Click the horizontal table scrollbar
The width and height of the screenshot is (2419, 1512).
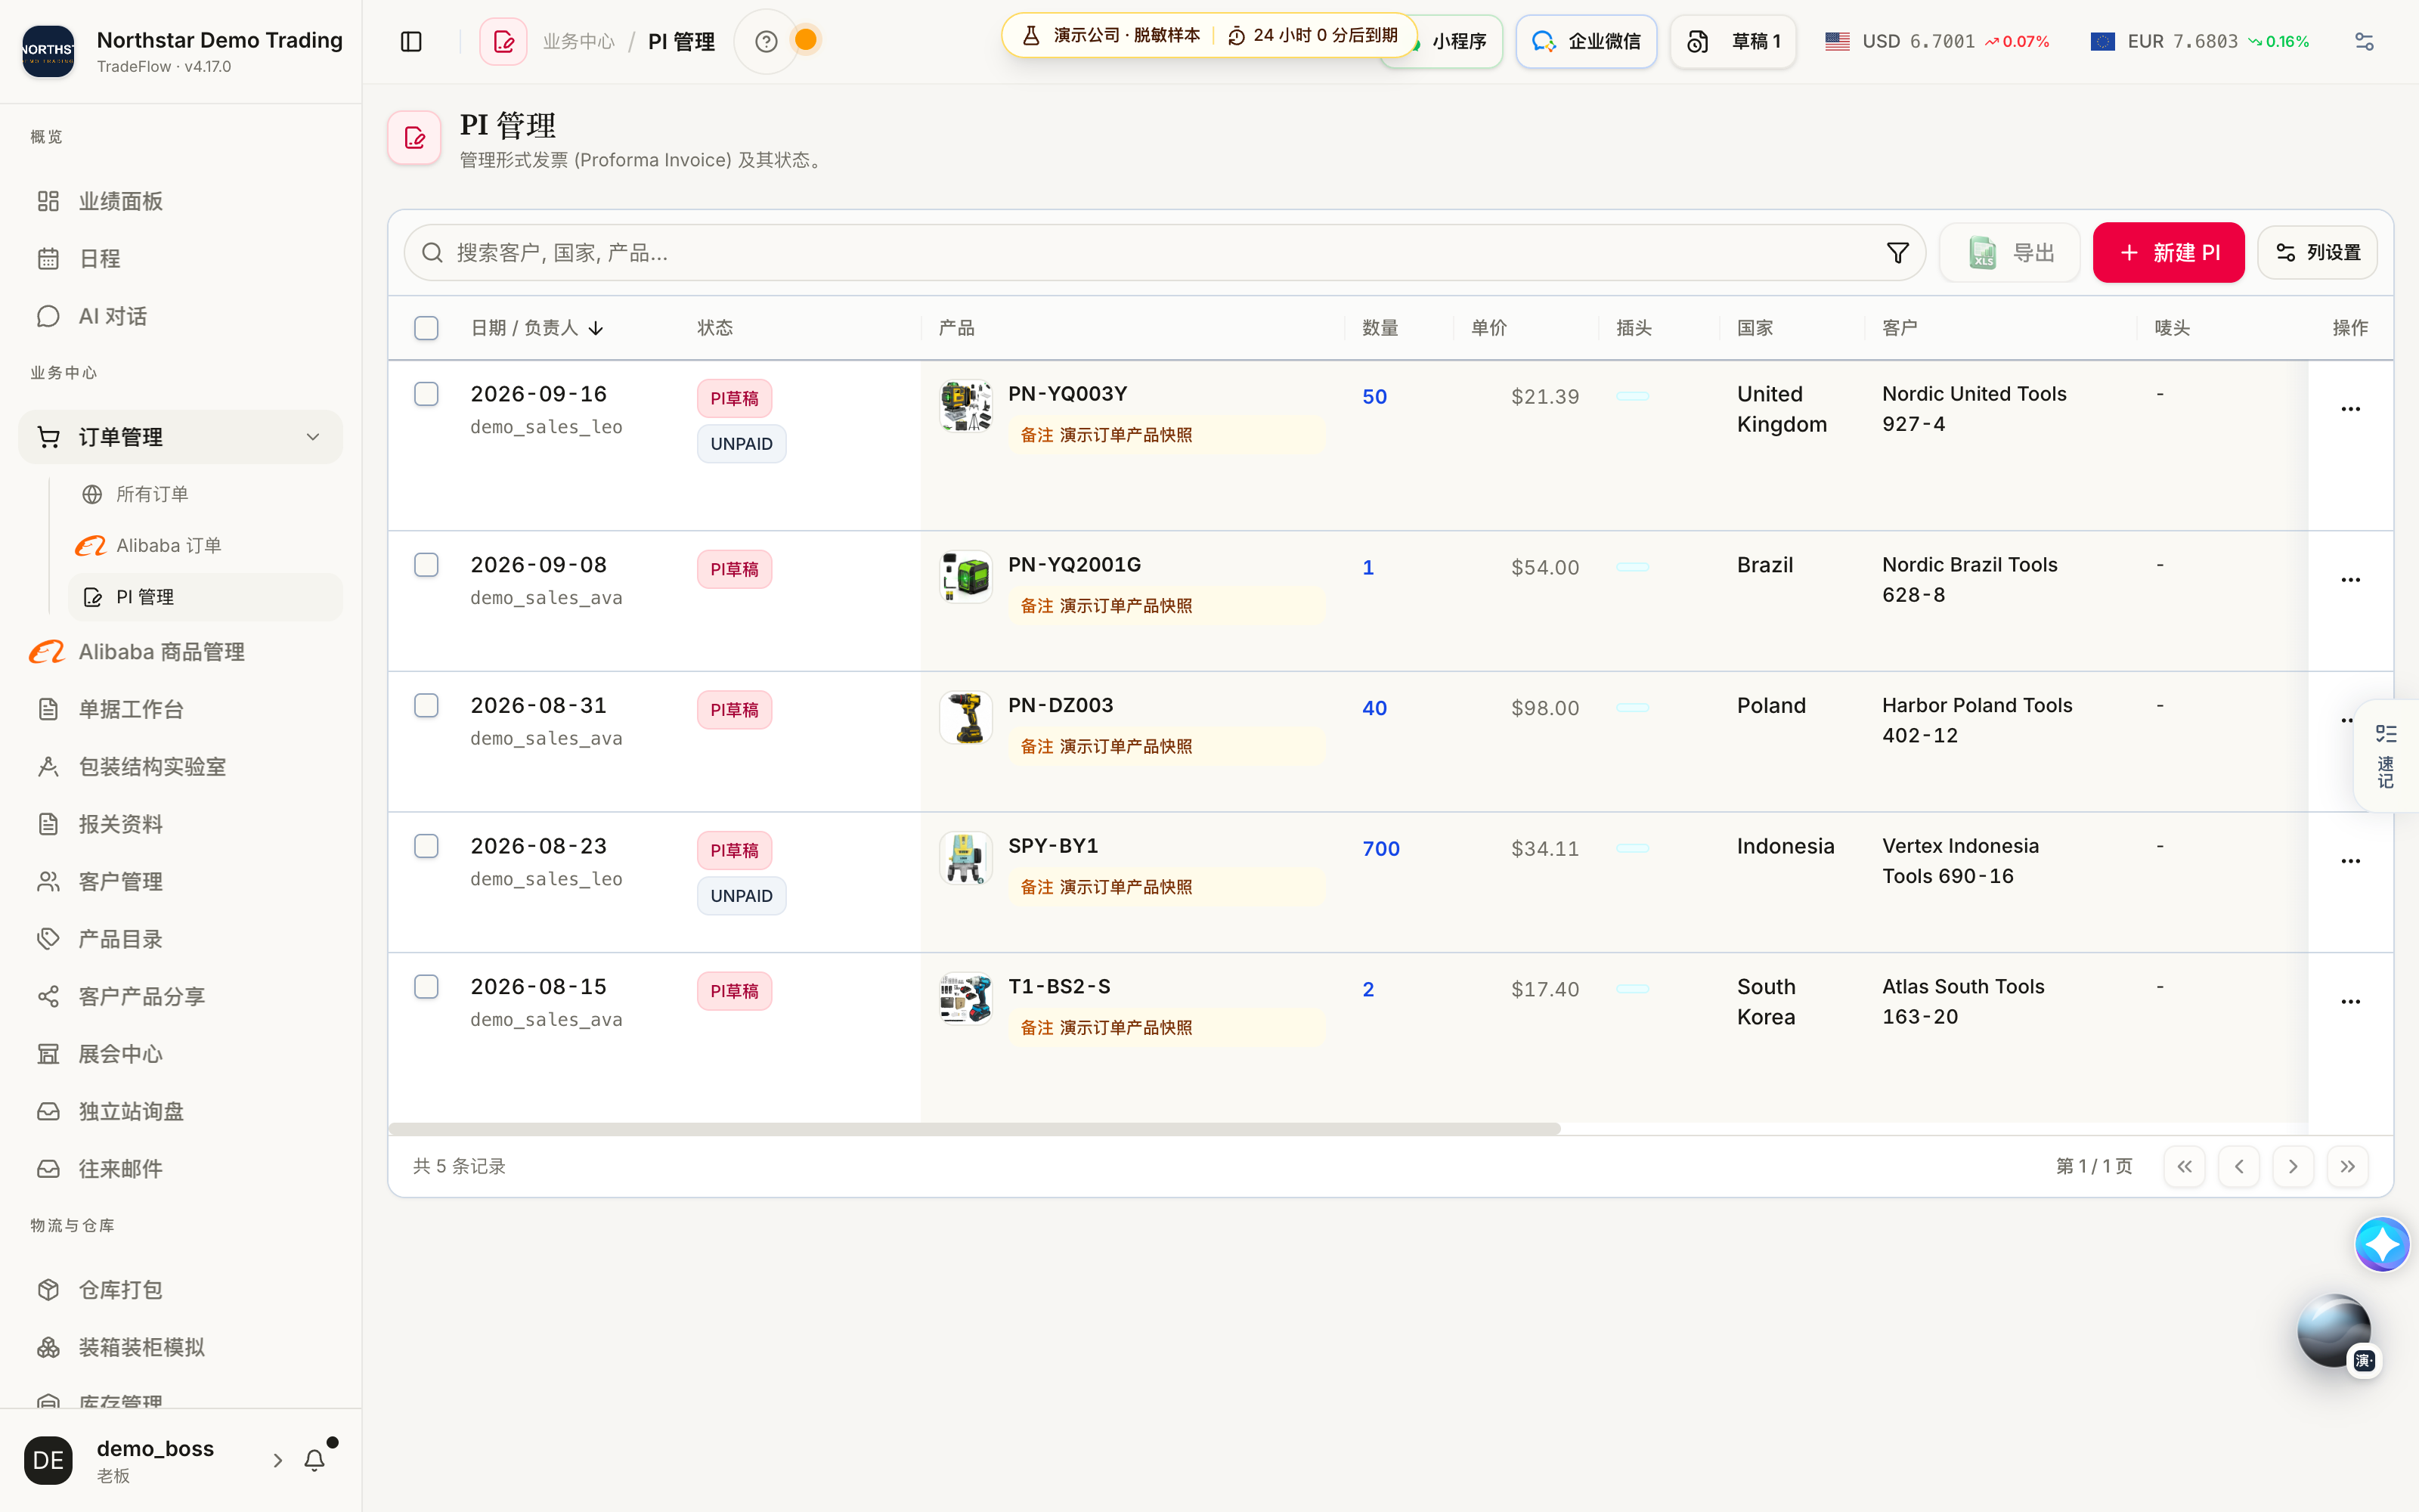(x=974, y=1129)
